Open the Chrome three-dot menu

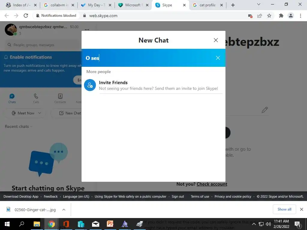[x=300, y=16]
